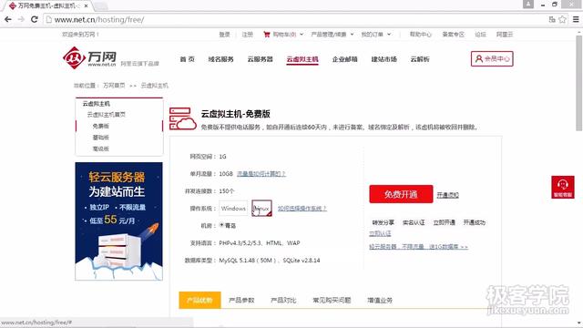
Task: Open the Chrome hamburger menu
Action: click(576, 19)
